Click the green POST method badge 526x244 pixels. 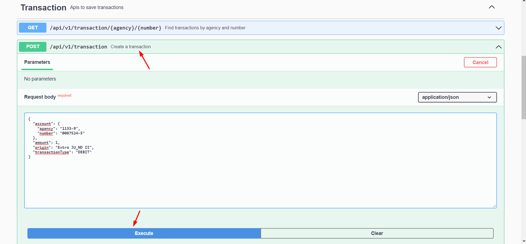click(x=33, y=47)
